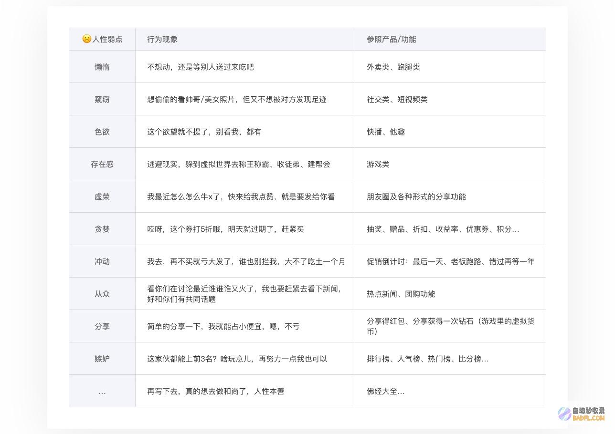This screenshot has height=434, width=615.
Task: Click cell starting with 哎呀，这个券打5折哦
Action: pyautogui.click(x=245, y=229)
